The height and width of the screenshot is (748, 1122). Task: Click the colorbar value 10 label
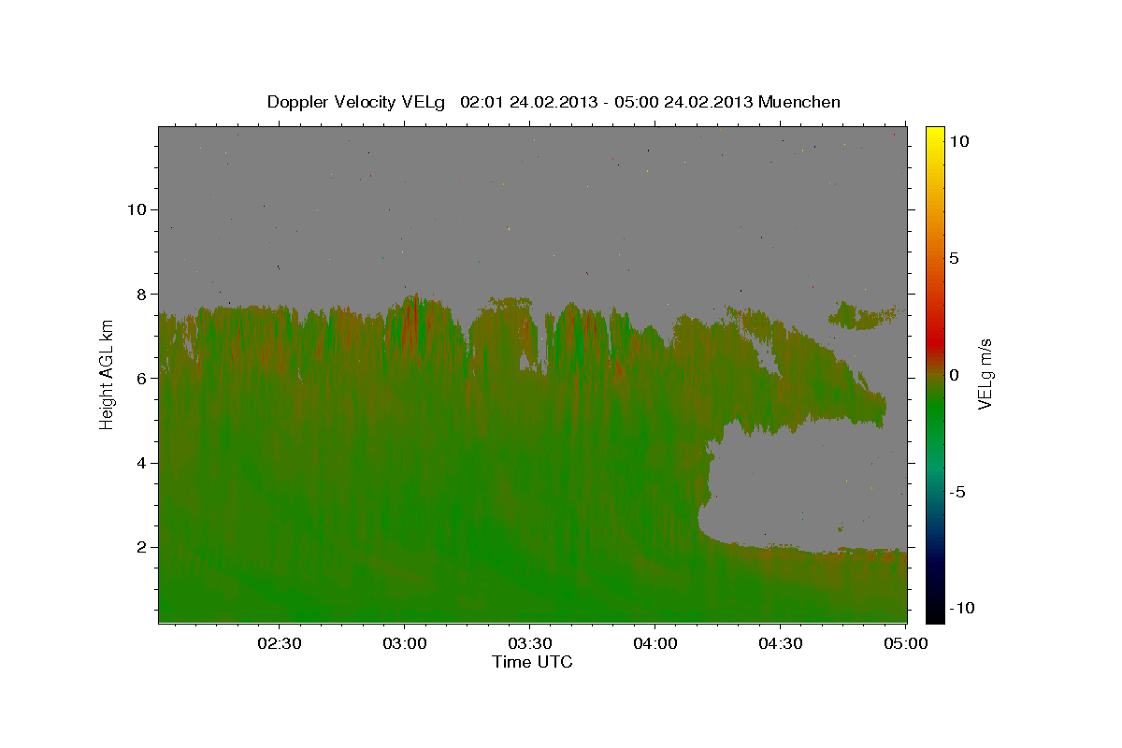[x=959, y=140]
